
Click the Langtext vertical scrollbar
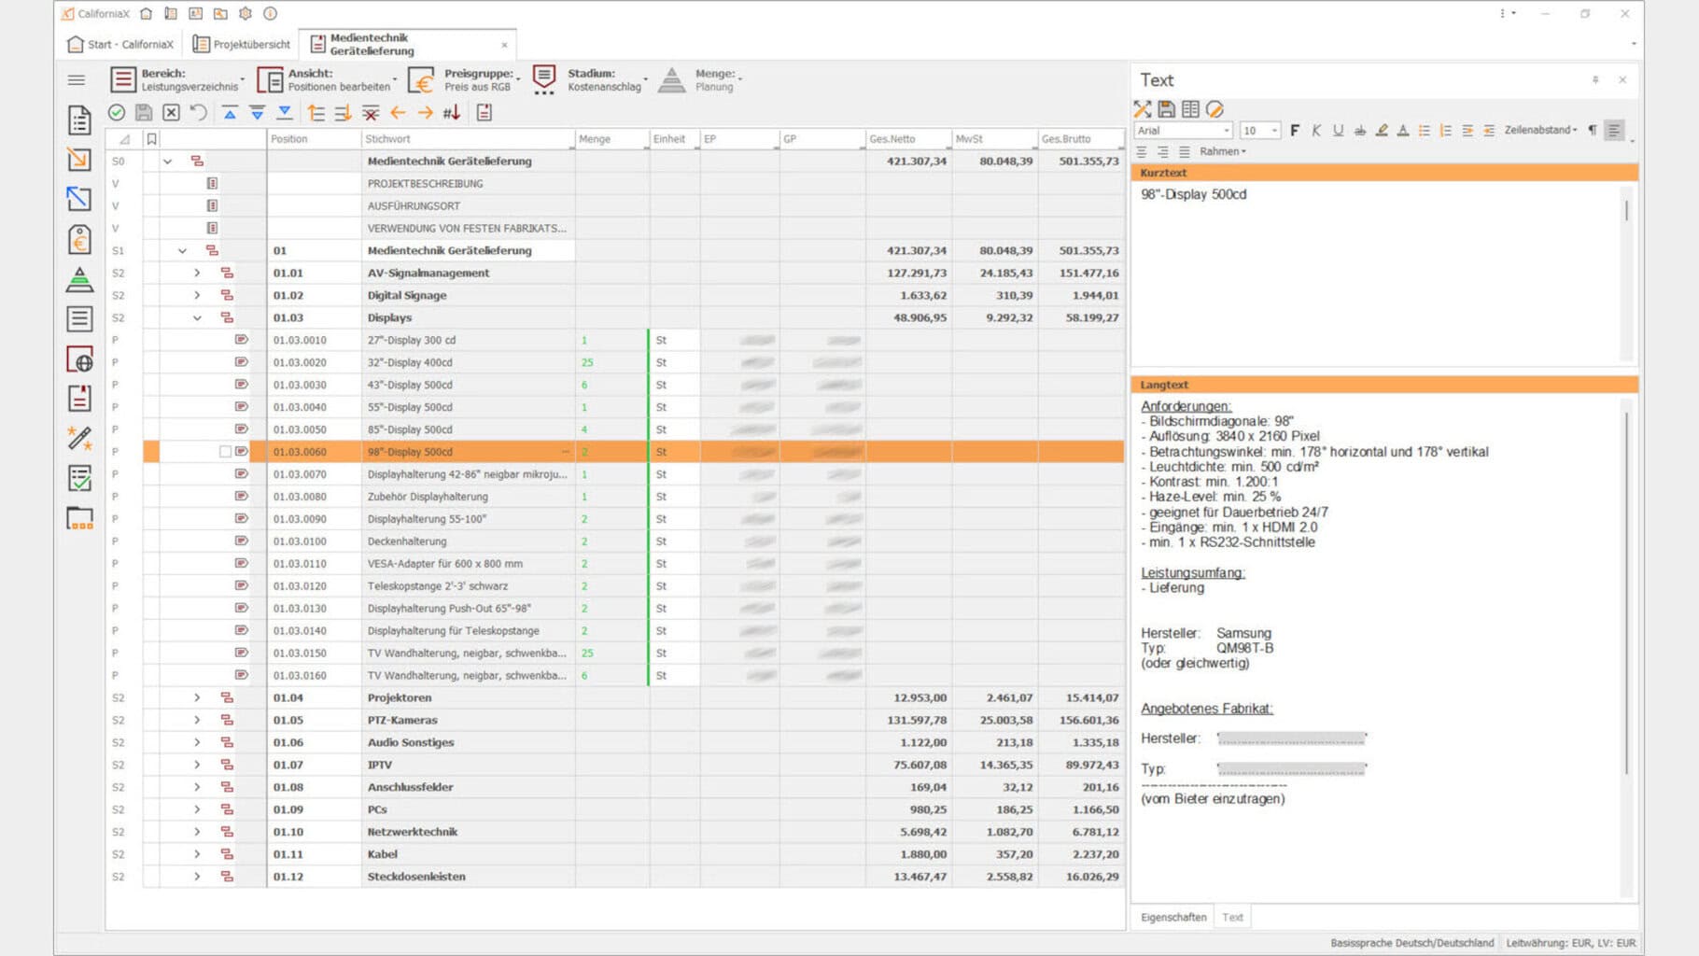point(1626,594)
